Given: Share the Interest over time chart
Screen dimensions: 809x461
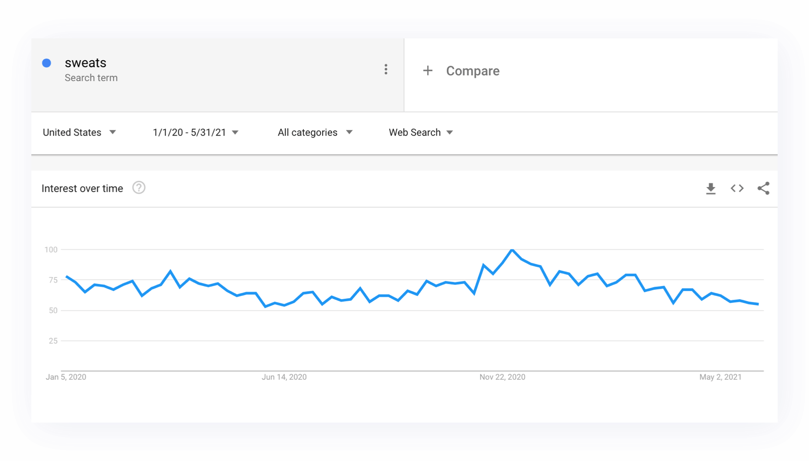Looking at the screenshot, I should point(763,189).
